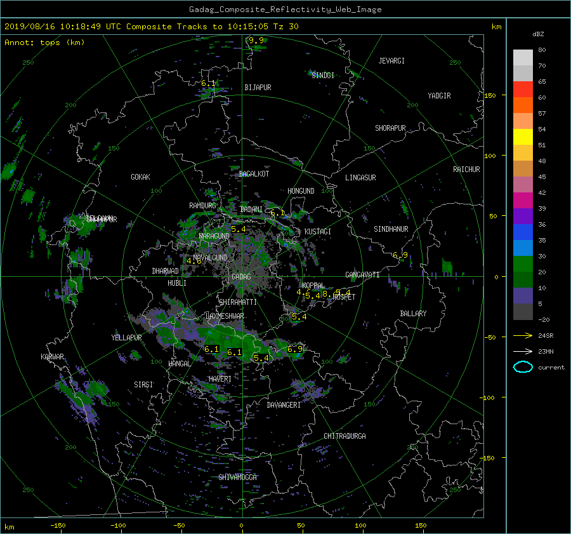Click the LINGASUR label

(x=360, y=178)
